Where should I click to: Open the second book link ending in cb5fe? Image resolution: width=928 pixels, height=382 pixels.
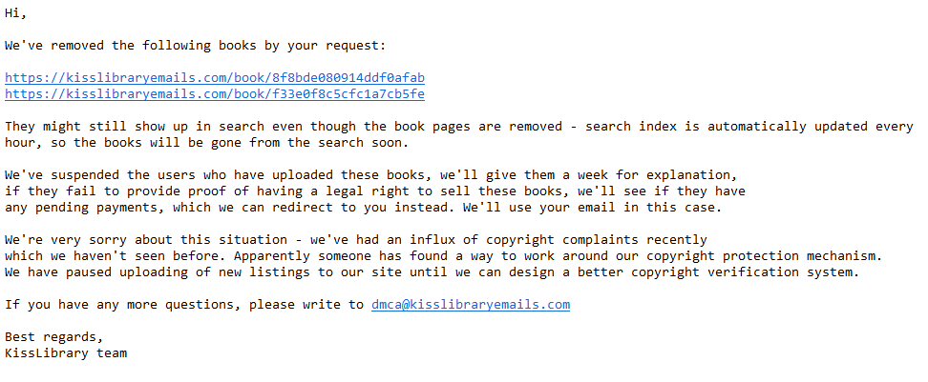215,93
